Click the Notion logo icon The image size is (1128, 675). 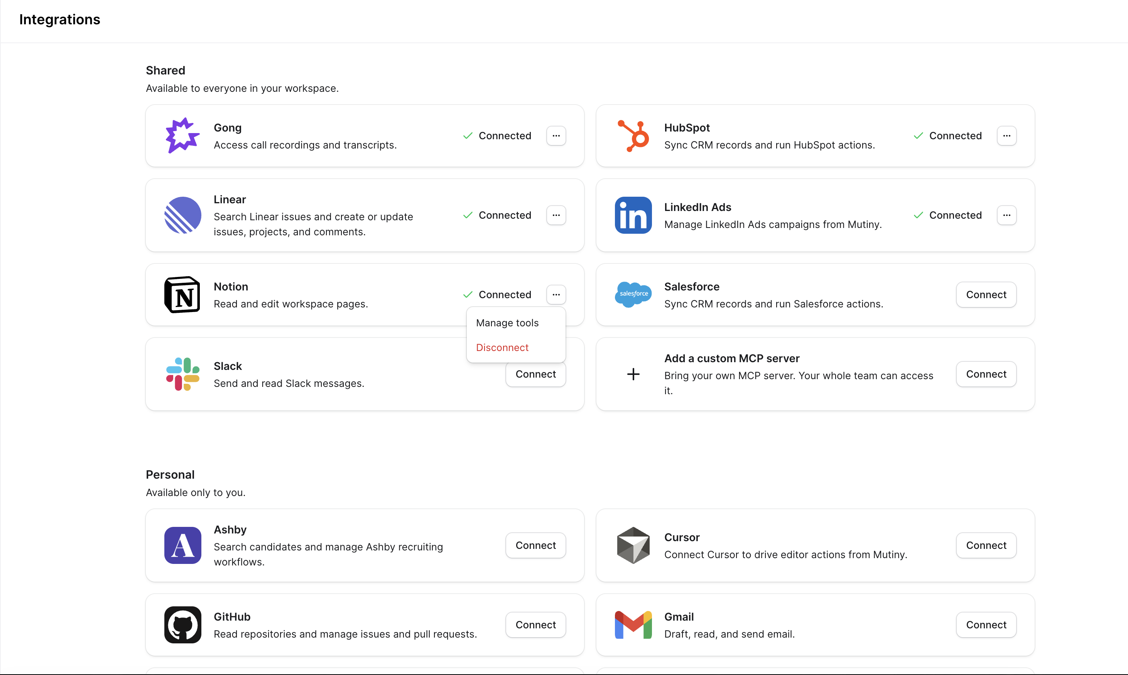click(x=182, y=295)
